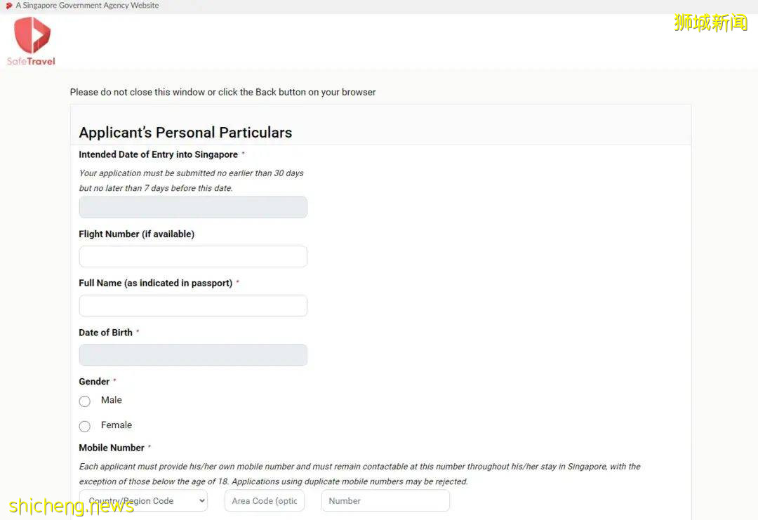Click the Area Code input box

(x=264, y=500)
